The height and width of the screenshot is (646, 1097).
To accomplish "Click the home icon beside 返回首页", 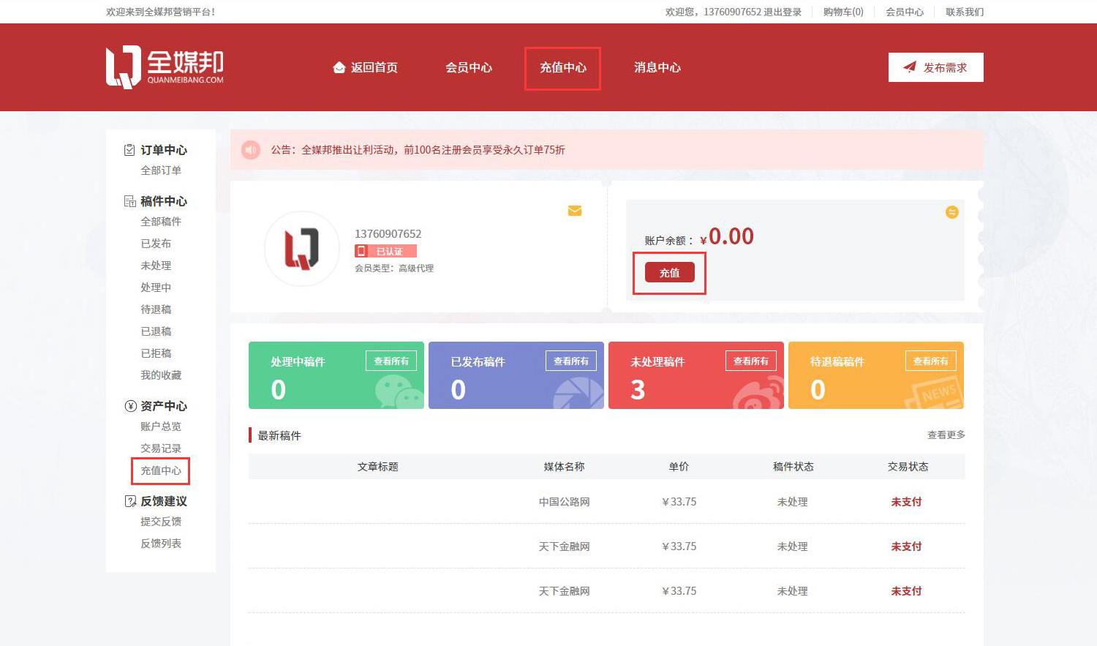I will [339, 67].
